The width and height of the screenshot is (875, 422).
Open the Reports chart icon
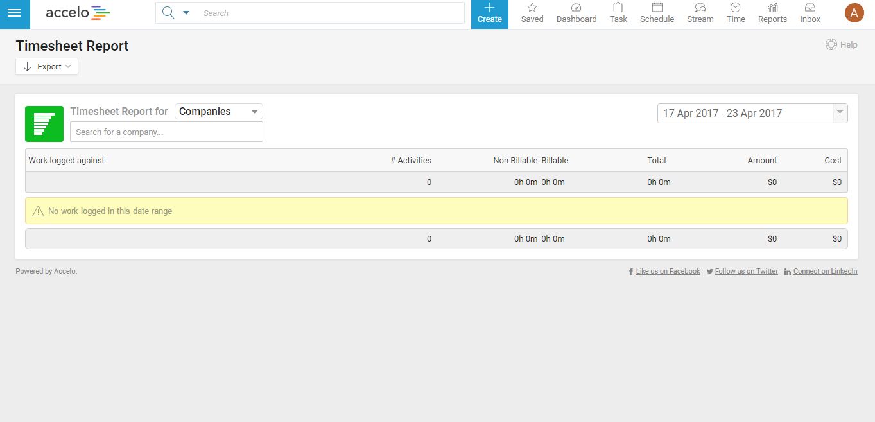pyautogui.click(x=772, y=8)
